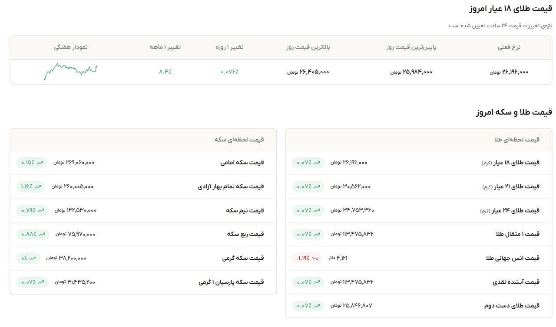The width and height of the screenshot is (556, 327).
Task: Click the بالاترین قیمت روز column header
Action: pyautogui.click(x=308, y=47)
